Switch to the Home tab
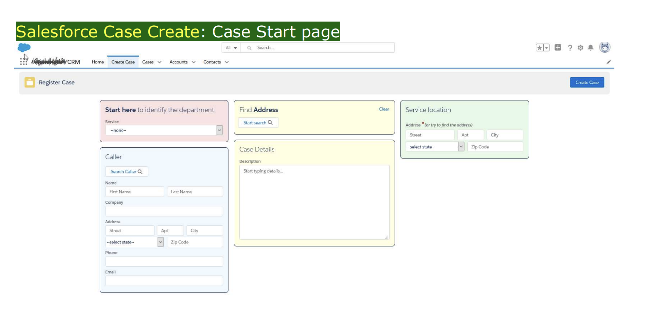 pyautogui.click(x=98, y=62)
